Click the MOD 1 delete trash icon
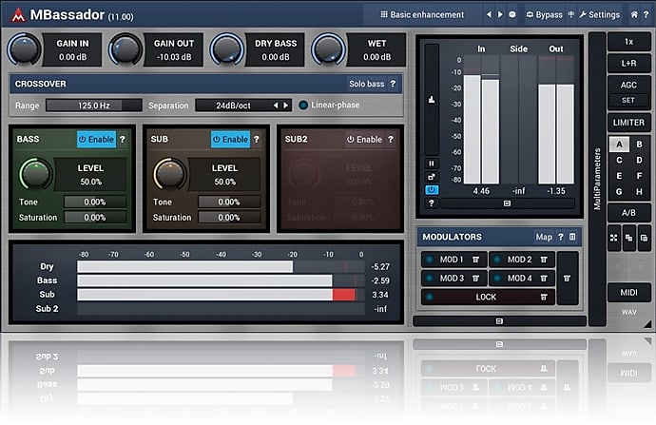656x425 pixels. (x=475, y=260)
